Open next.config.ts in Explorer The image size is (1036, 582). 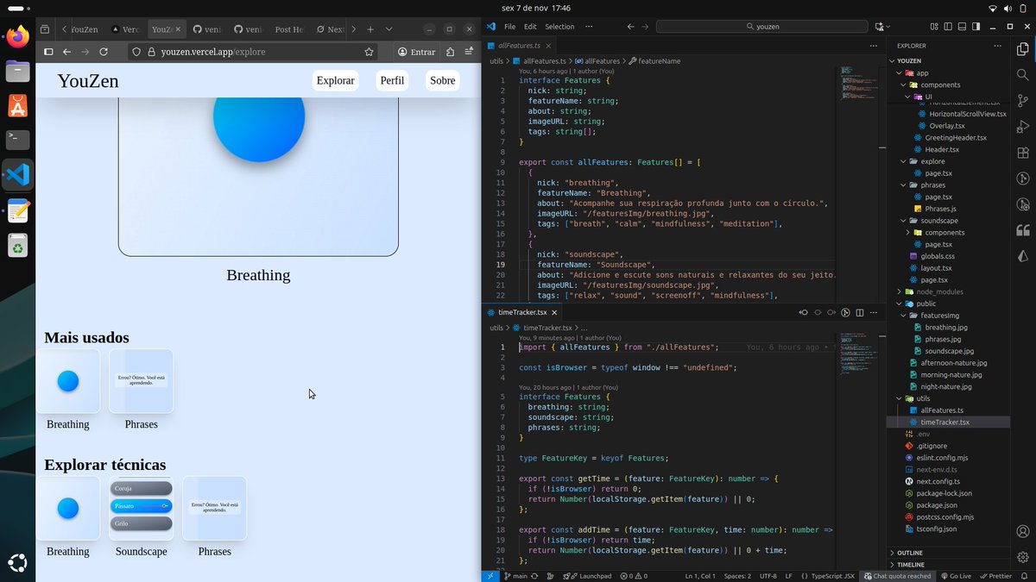[949, 481]
